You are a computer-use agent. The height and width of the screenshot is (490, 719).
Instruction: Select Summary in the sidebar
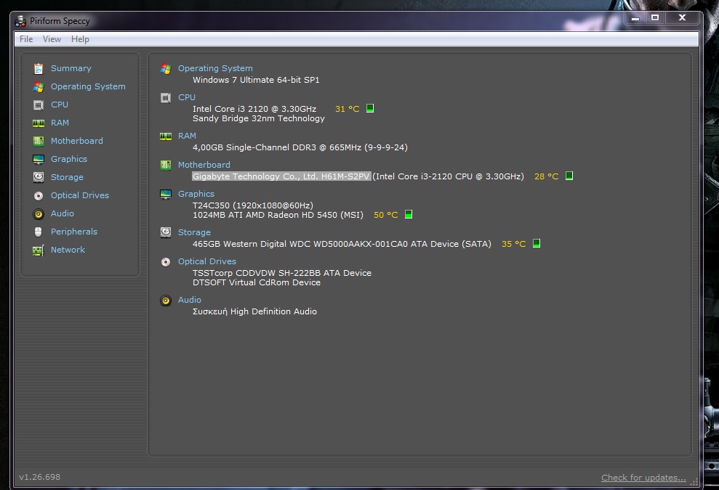coord(71,68)
